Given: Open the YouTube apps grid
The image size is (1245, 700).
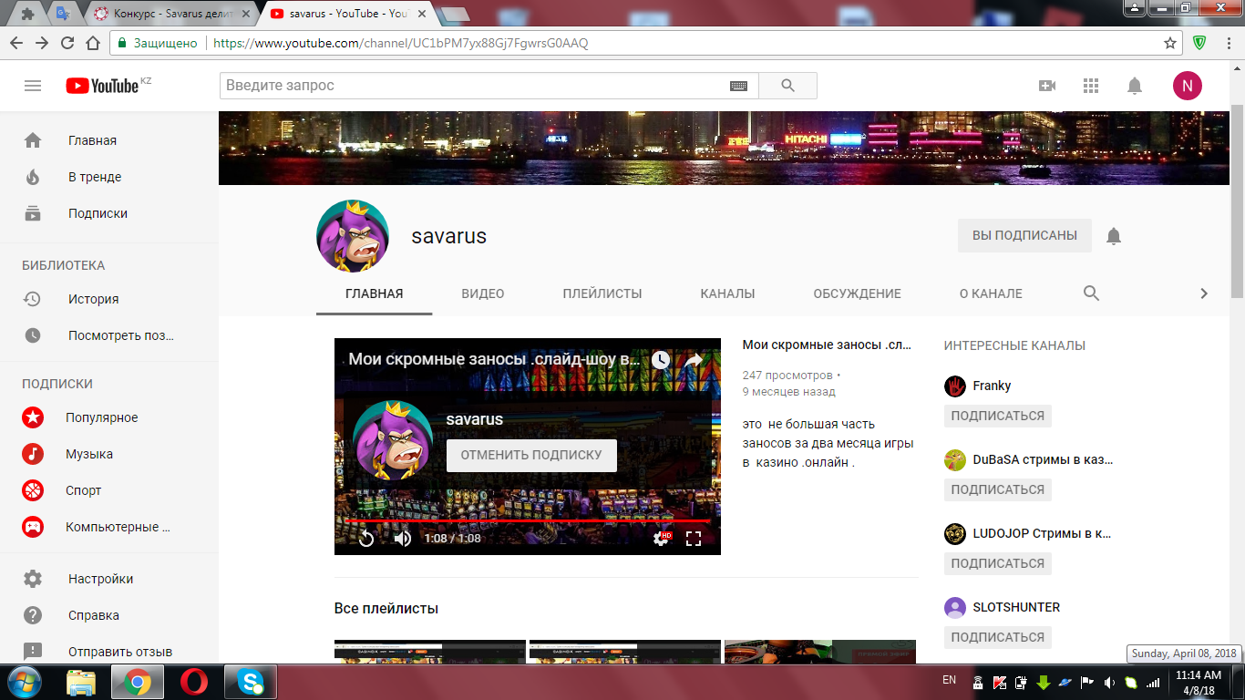Looking at the screenshot, I should 1091,86.
